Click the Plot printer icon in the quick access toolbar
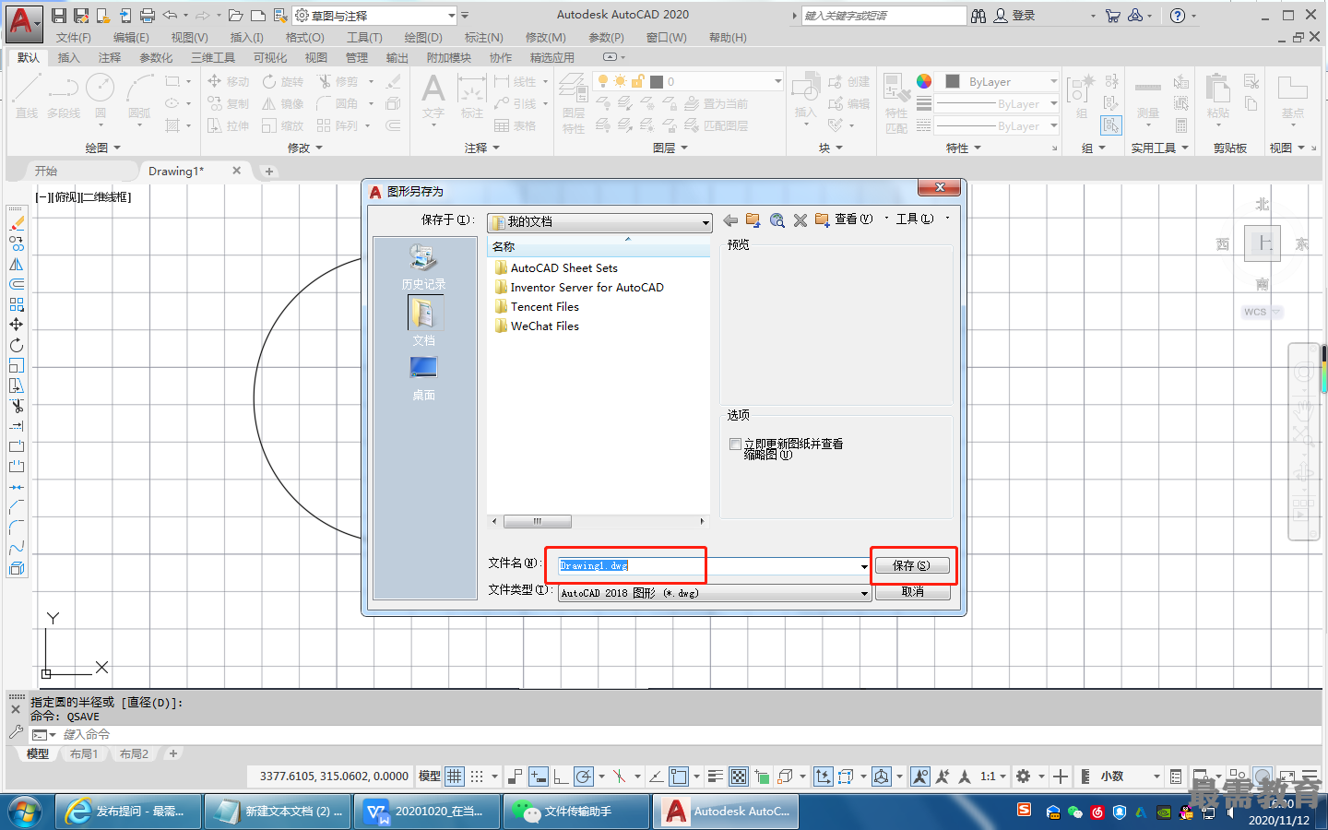This screenshot has height=830, width=1328. tap(148, 16)
